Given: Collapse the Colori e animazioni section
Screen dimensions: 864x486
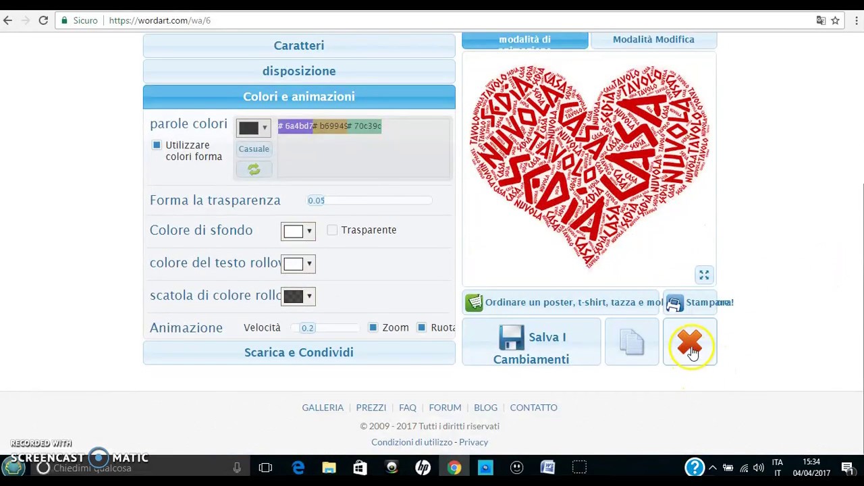Looking at the screenshot, I should (x=299, y=97).
